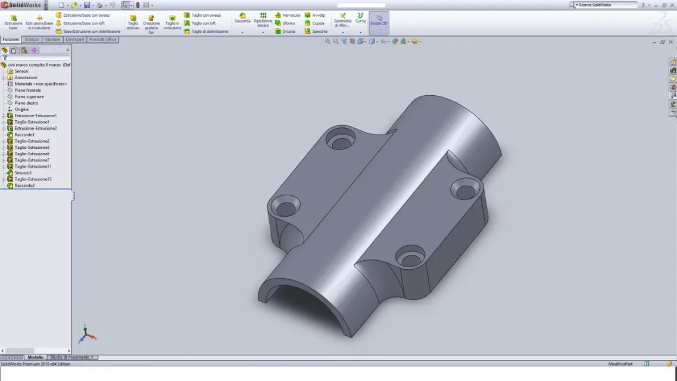Click the Cupola dome tool
The height and width of the screenshot is (381, 677).
314,23
